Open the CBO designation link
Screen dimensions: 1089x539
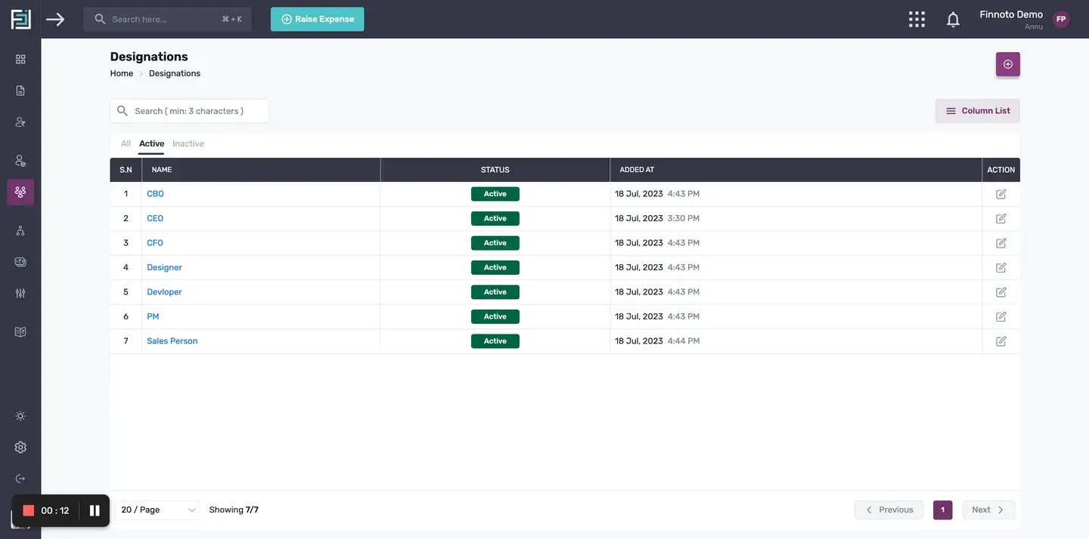click(155, 194)
